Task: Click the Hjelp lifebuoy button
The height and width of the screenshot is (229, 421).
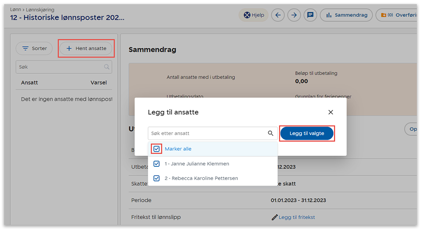Action: point(253,15)
